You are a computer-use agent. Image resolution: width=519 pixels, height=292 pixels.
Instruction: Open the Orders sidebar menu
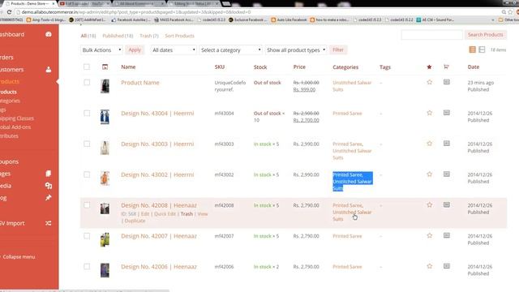[x=6, y=58]
